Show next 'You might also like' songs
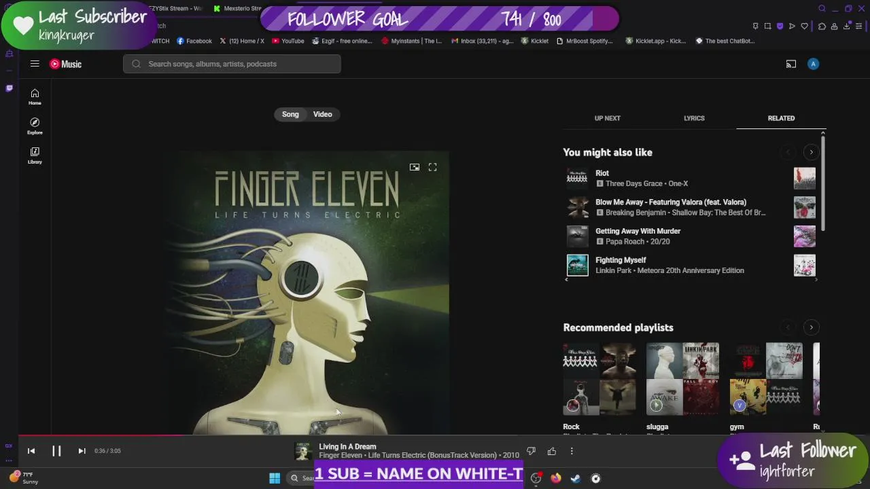This screenshot has width=870, height=489. (x=811, y=152)
